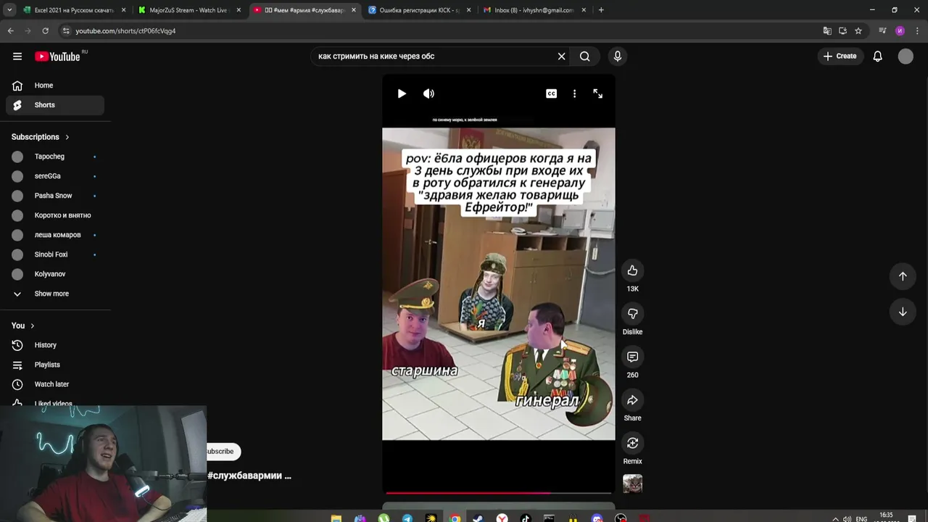928x522 pixels.
Task: Open the Sinobi Foxi channel
Action: click(55, 254)
